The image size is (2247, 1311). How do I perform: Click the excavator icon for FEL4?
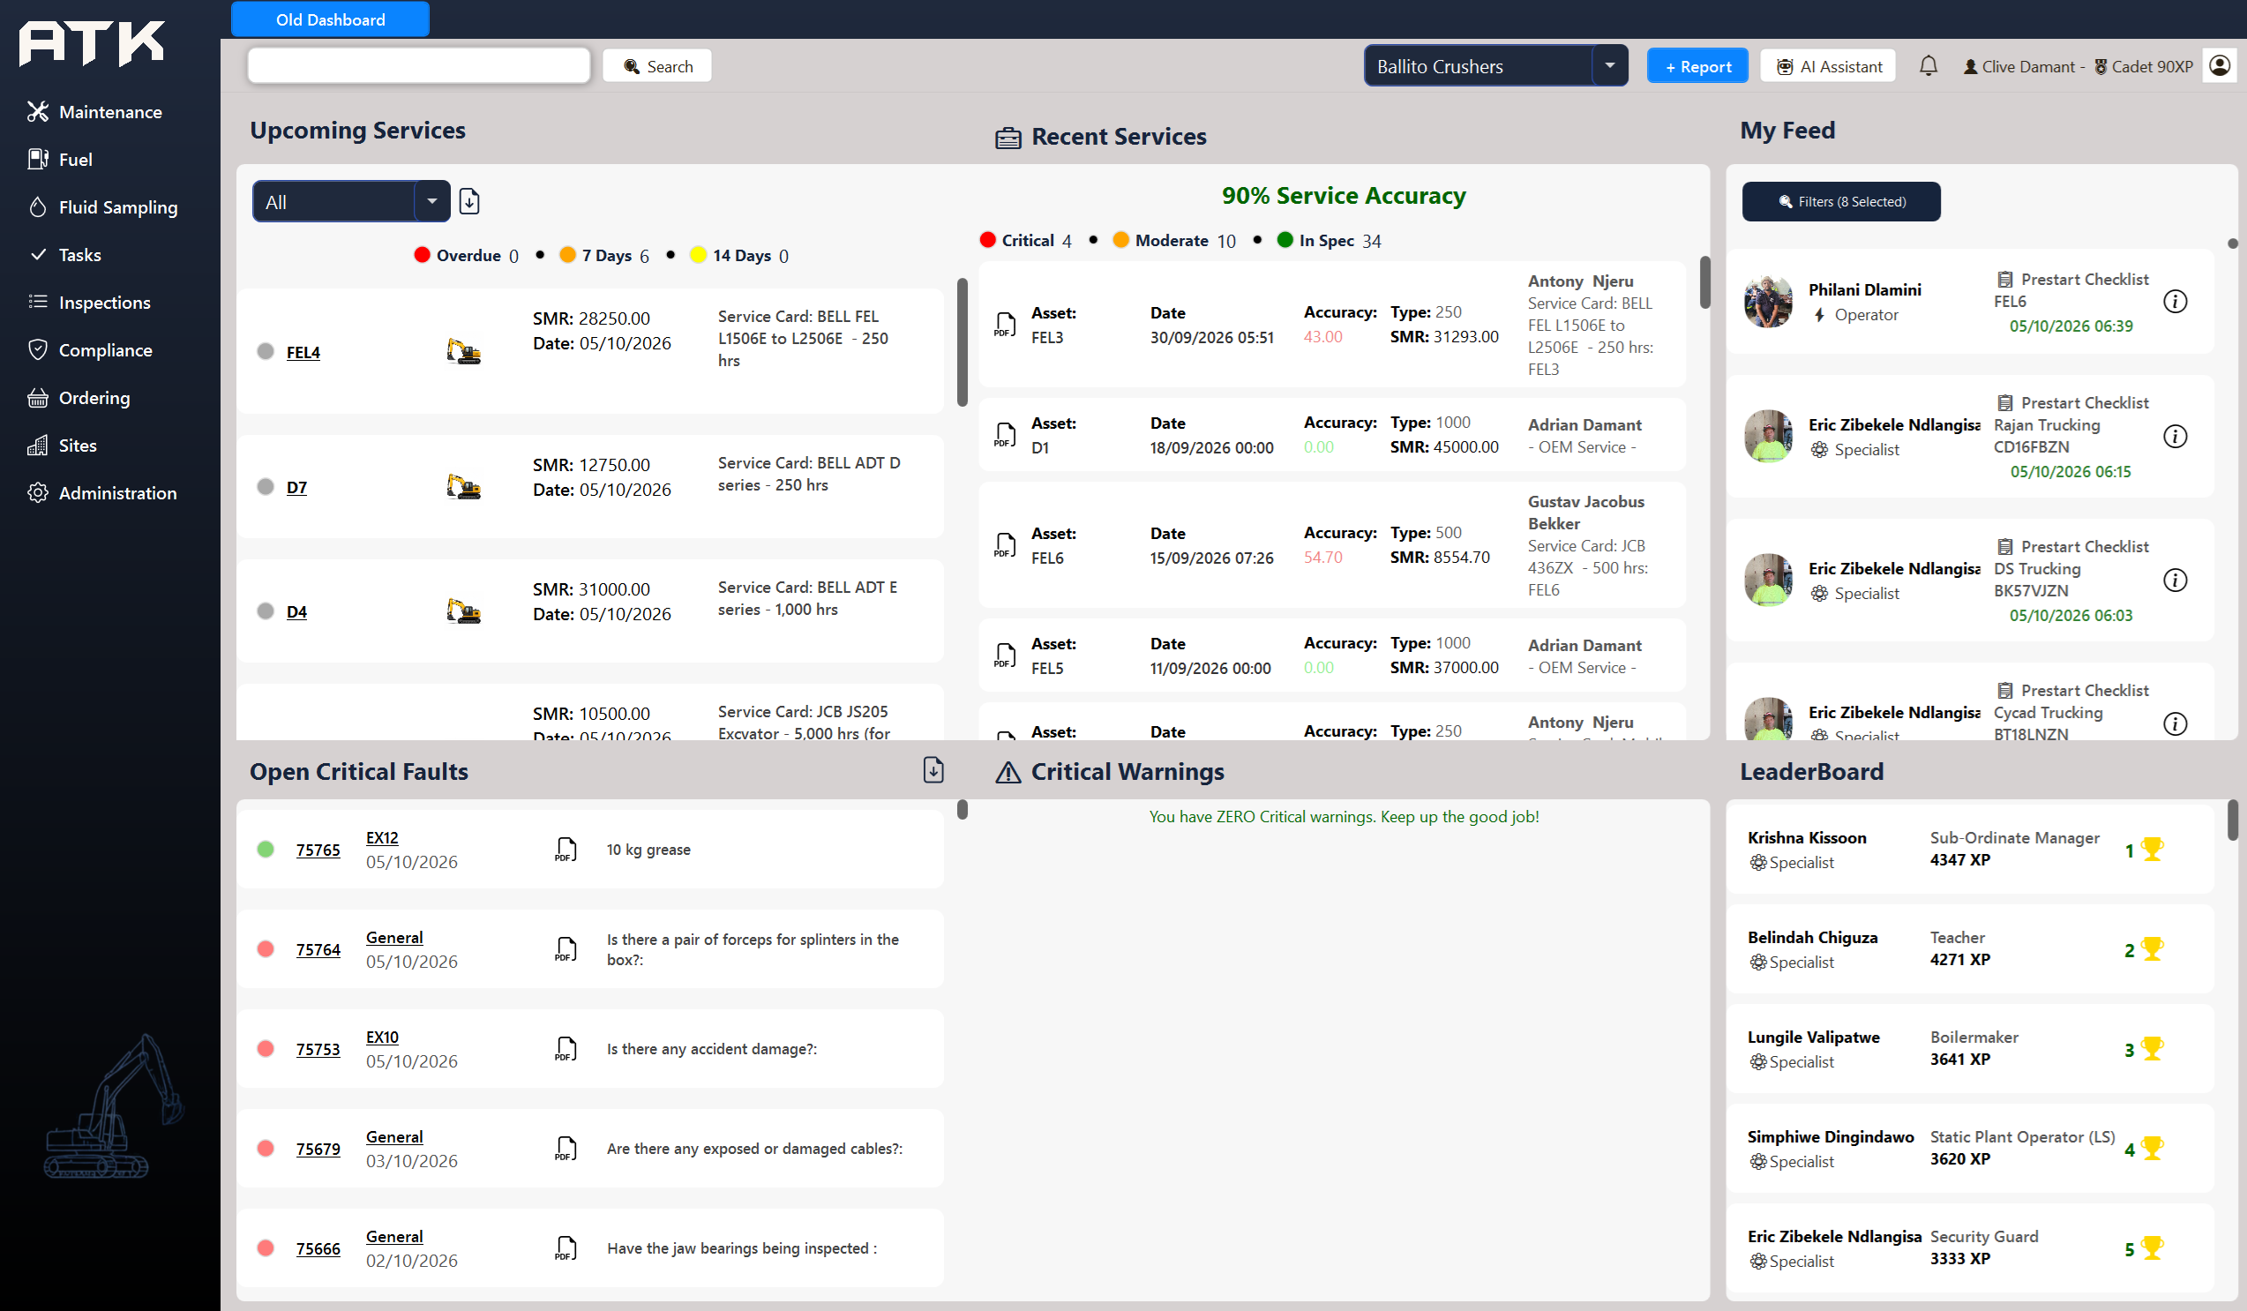(464, 351)
